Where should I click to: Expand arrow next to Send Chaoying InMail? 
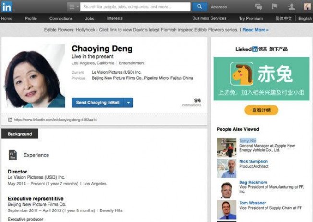coord(129,102)
